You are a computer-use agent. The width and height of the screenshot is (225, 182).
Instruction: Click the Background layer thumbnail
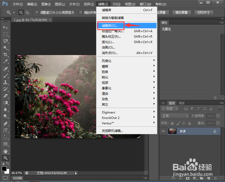click(172, 131)
